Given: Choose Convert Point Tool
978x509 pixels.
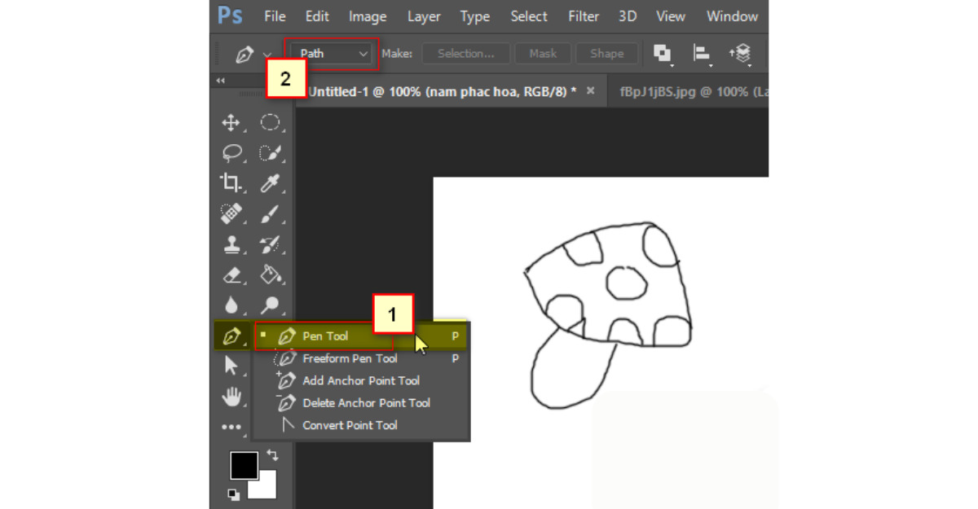Looking at the screenshot, I should coord(359,425).
